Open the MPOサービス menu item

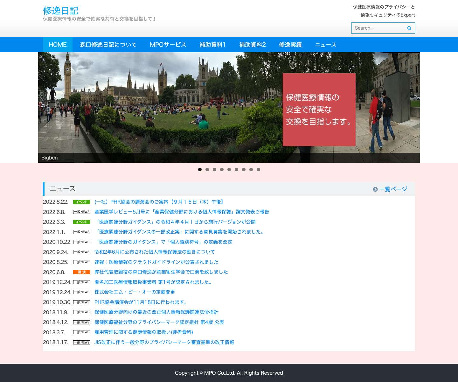(x=168, y=45)
